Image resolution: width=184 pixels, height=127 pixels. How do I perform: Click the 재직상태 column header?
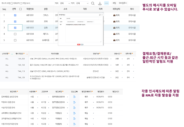[x=116, y=9]
